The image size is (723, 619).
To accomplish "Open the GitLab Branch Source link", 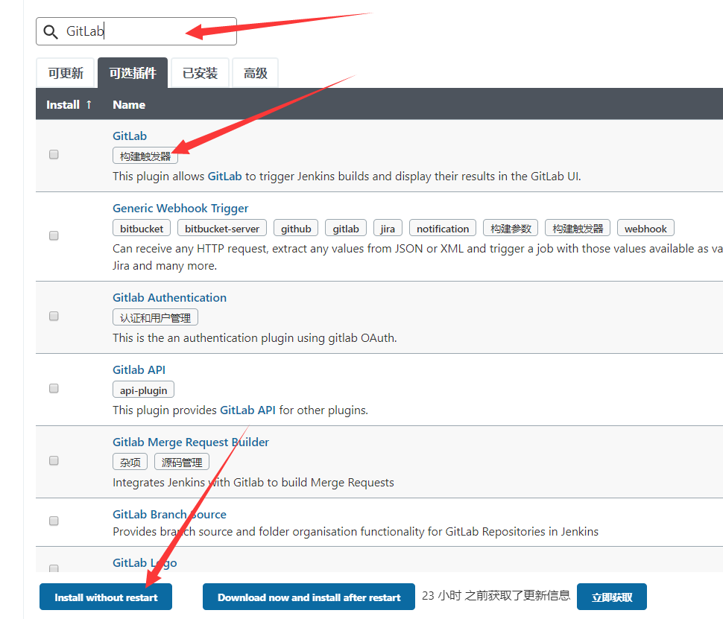I will (169, 515).
